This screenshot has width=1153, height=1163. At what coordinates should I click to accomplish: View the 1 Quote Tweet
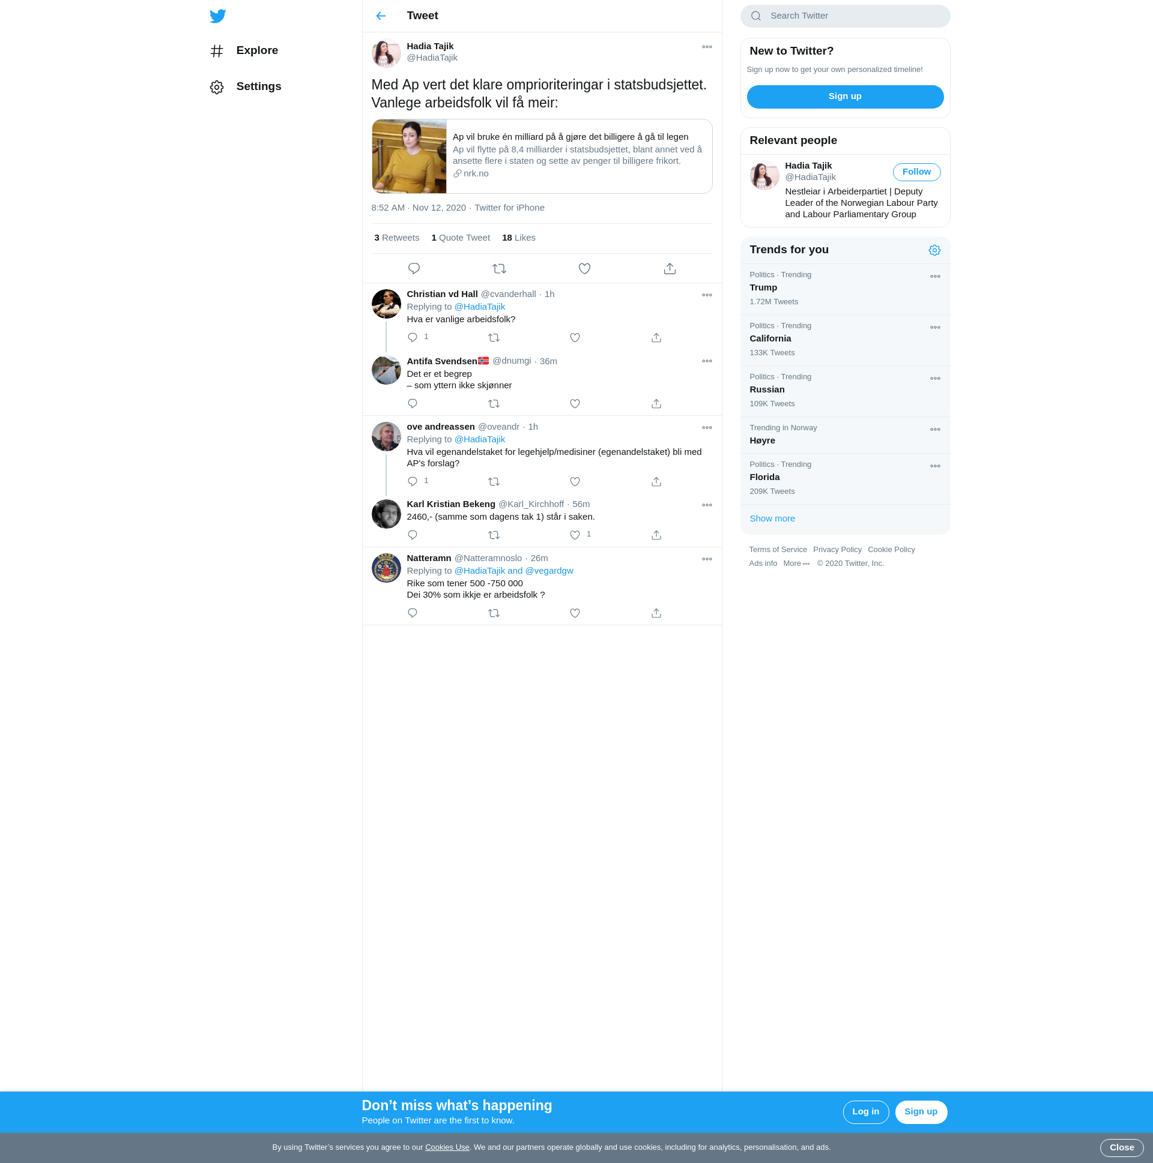460,238
